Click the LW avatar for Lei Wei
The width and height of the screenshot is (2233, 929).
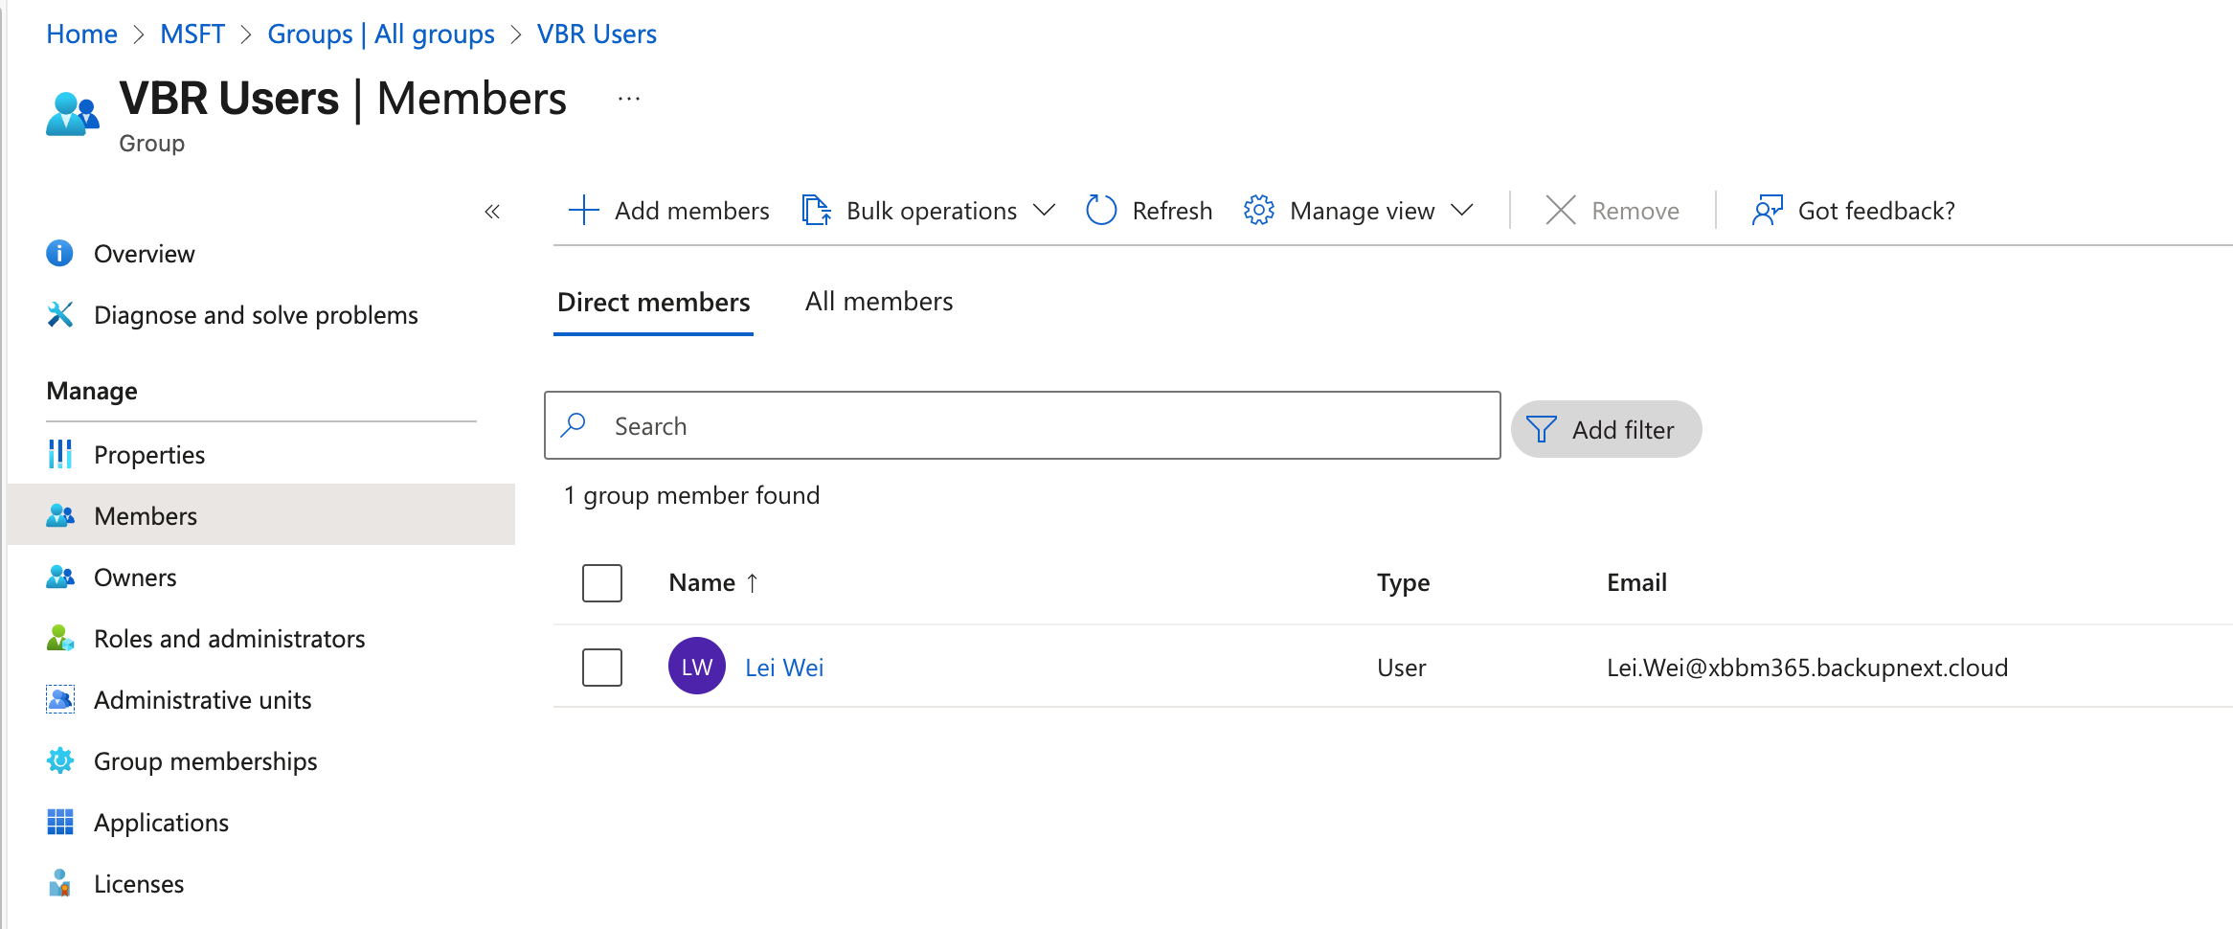(x=696, y=667)
